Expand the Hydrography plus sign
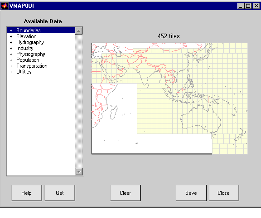The width and height of the screenshot is (261, 218). [11, 42]
